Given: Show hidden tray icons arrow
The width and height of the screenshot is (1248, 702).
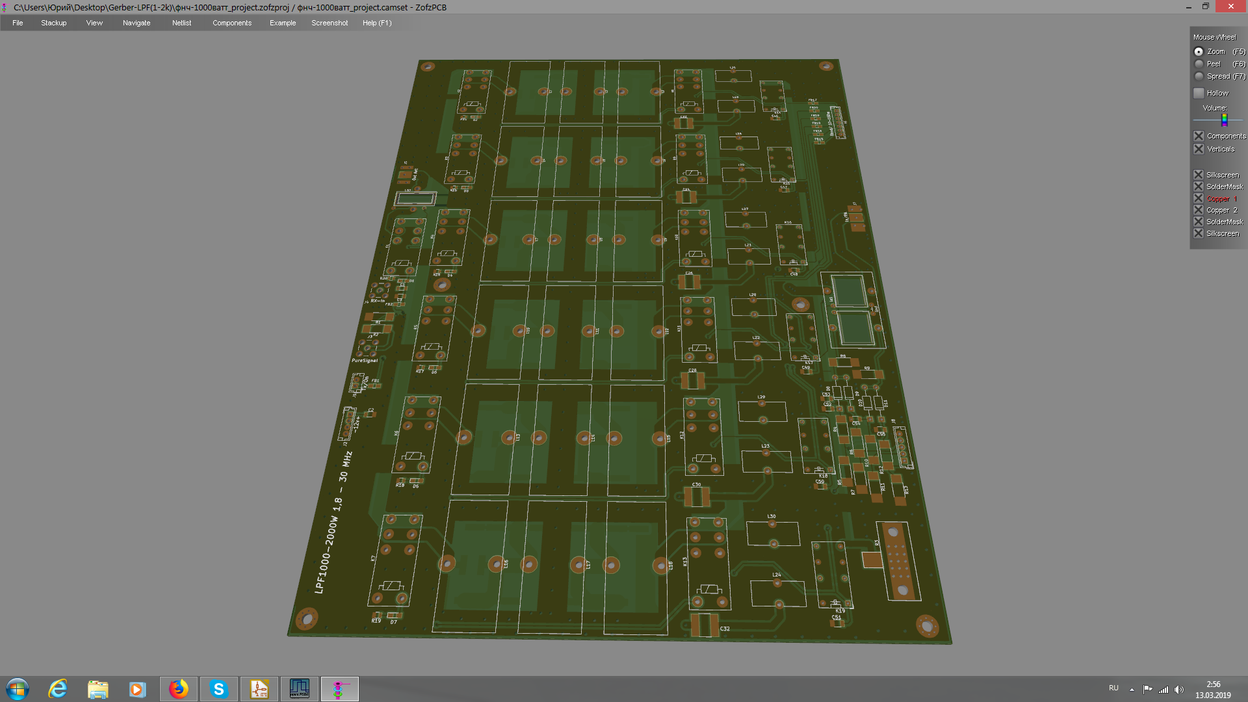Looking at the screenshot, I should click(1132, 689).
